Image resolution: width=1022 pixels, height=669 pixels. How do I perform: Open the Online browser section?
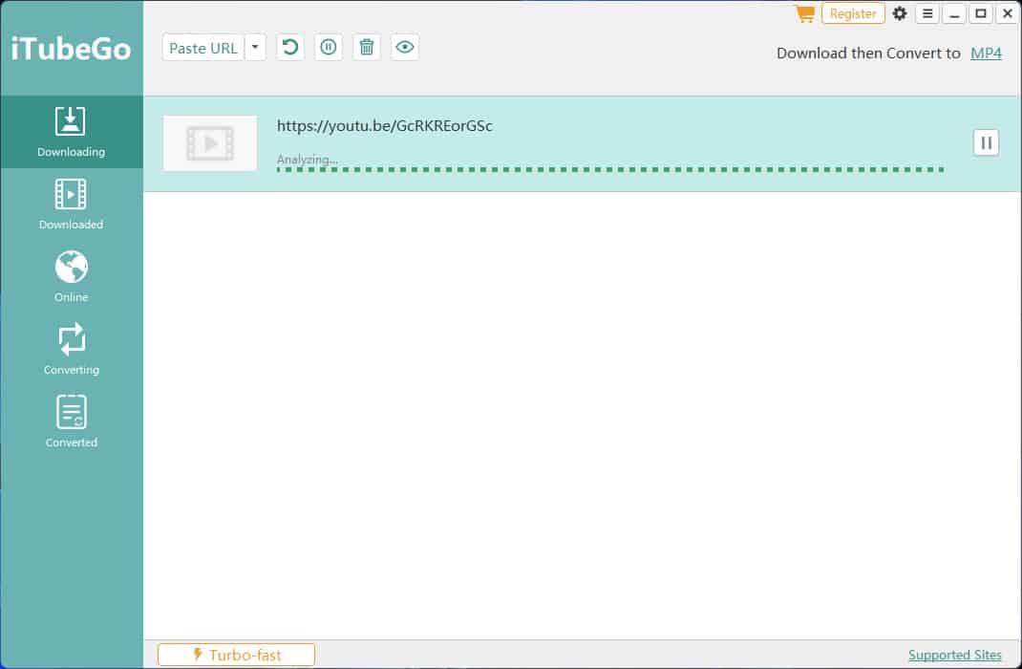coord(71,276)
